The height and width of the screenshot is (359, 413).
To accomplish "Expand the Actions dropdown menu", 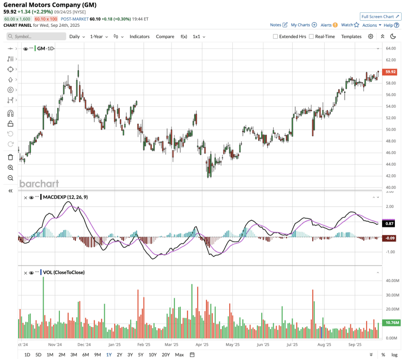I will (372, 25).
